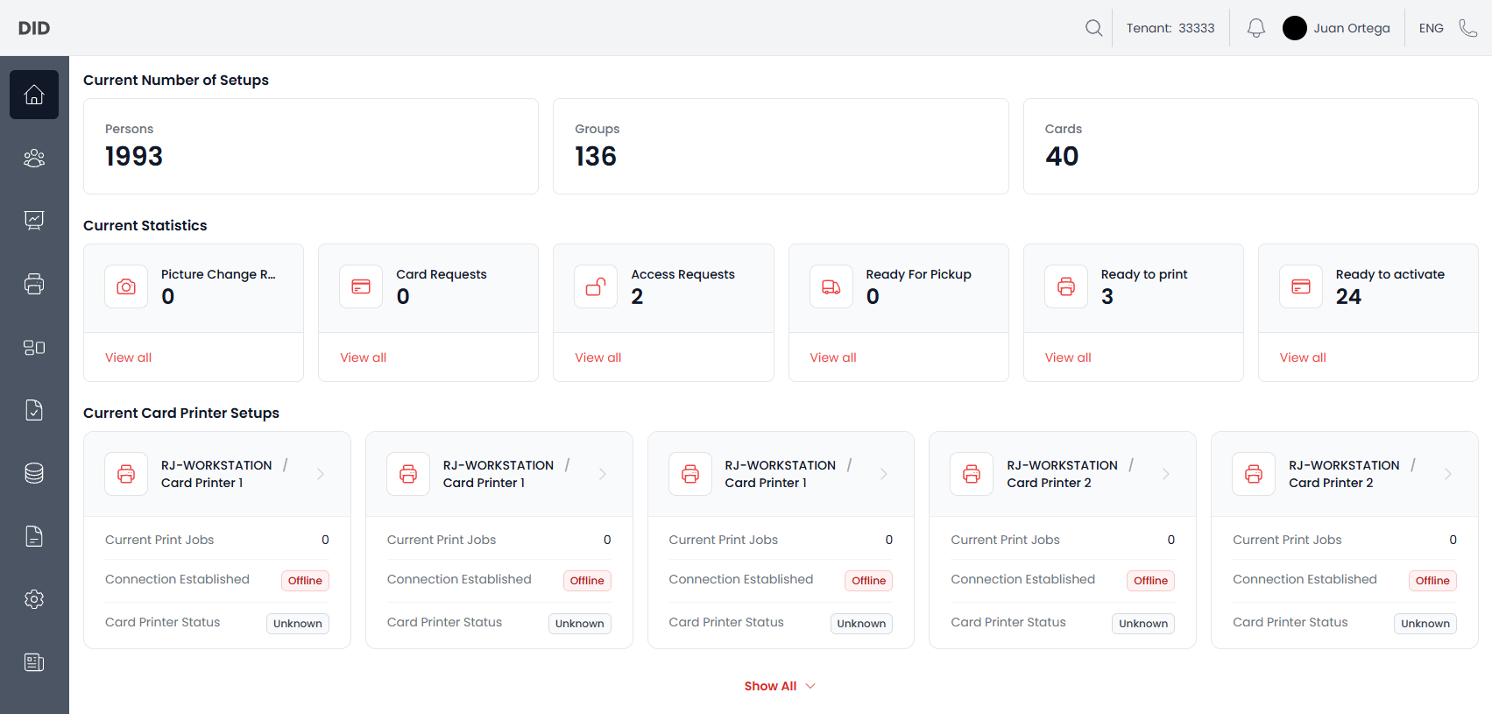Screen dimensions: 1492x714
Task: Click the printer icon on third Card Printer 1 card
Action: coord(690,474)
